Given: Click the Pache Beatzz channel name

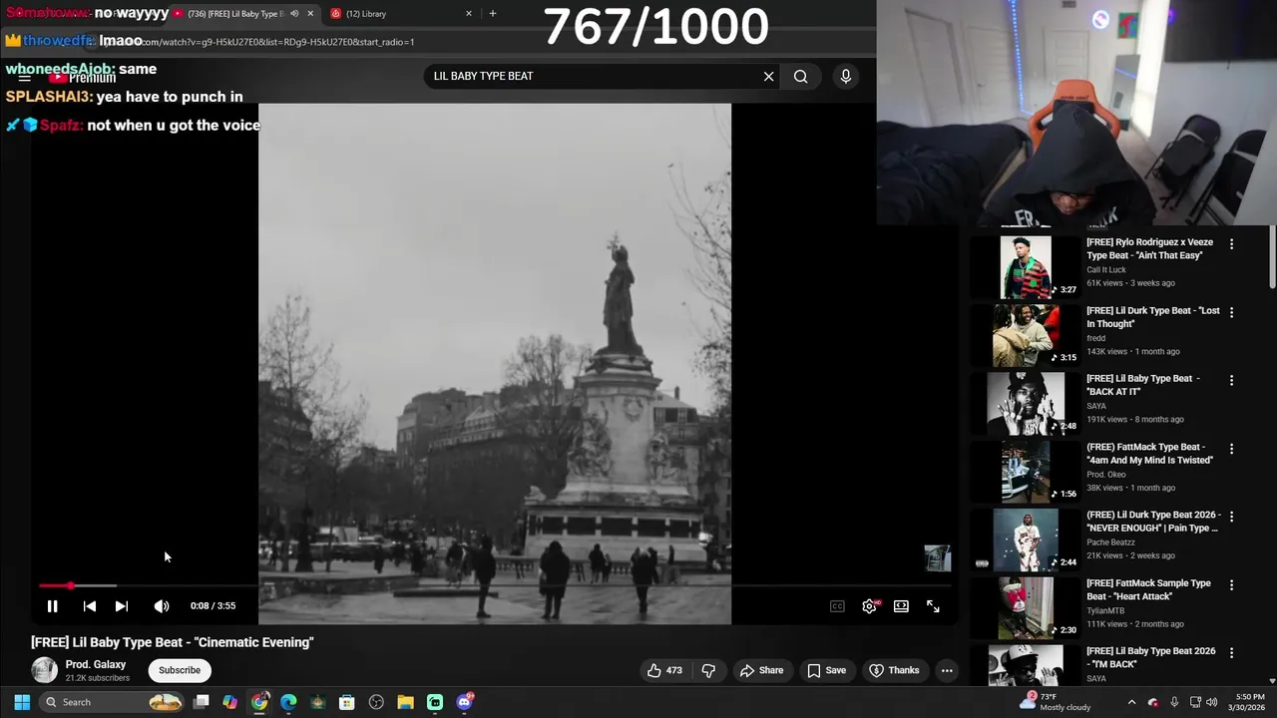Looking at the screenshot, I should click(1110, 542).
